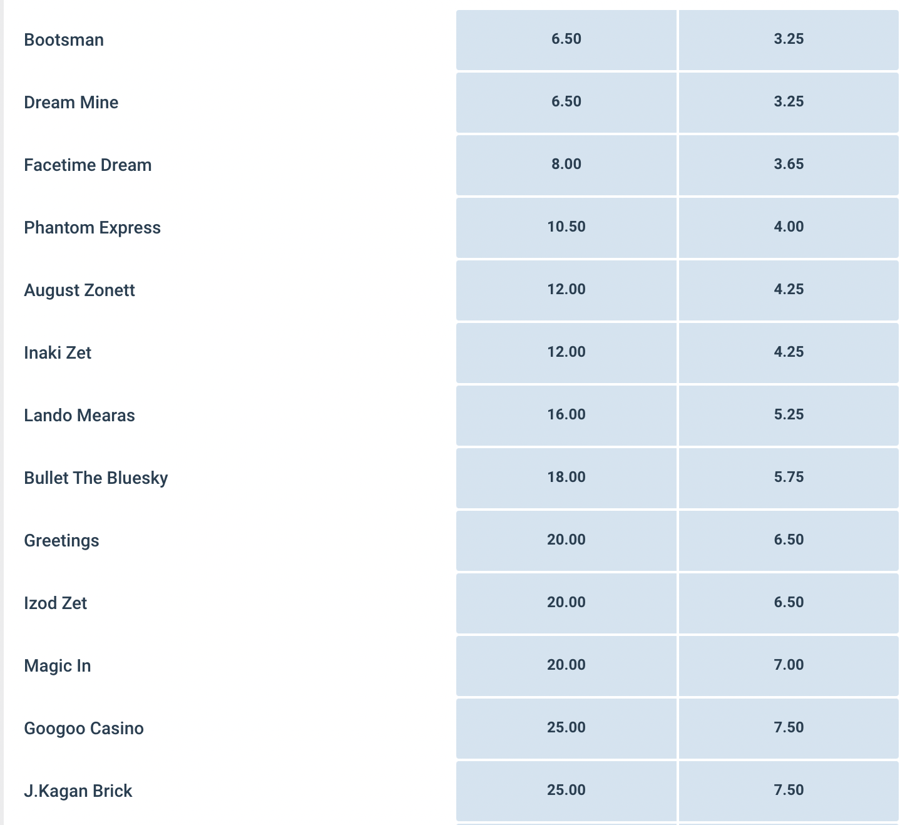Pick Phantom Express 4.00 odds
The height and width of the screenshot is (825, 900).
tap(788, 227)
